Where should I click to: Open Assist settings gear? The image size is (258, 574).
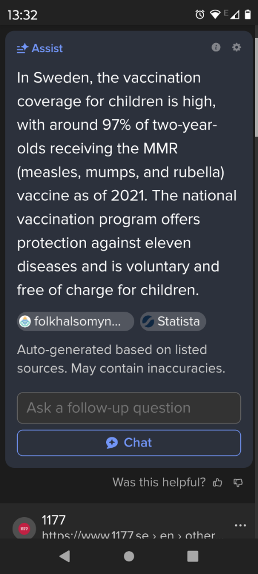pyautogui.click(x=237, y=47)
